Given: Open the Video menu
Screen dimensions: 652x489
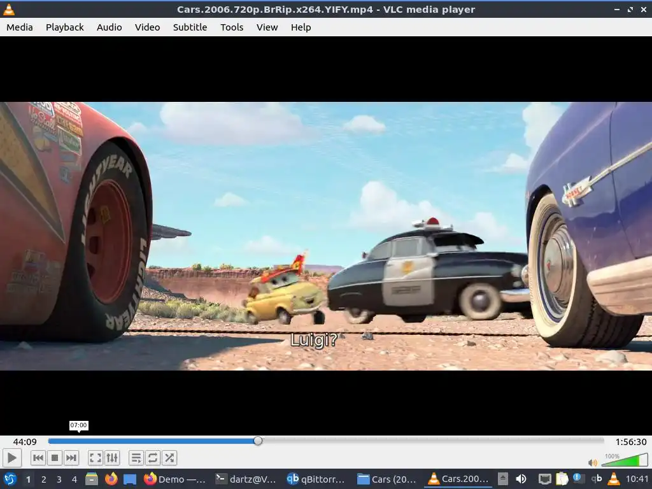Looking at the screenshot, I should click(x=147, y=27).
